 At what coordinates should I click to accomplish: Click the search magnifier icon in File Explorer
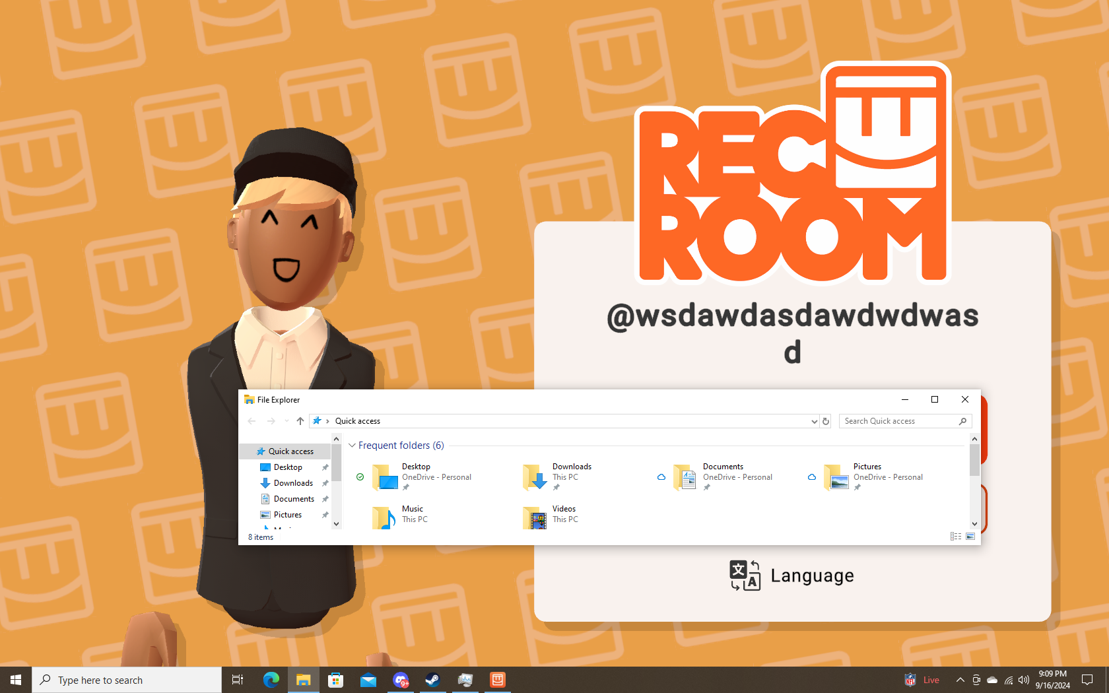(963, 421)
